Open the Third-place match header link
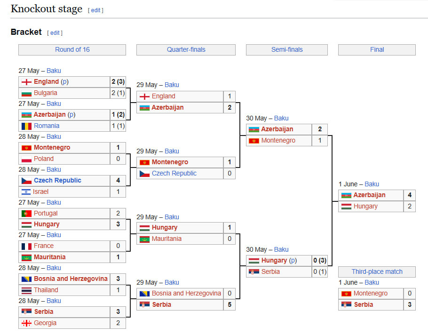Viewport: 428px width, 335px height. point(377,272)
